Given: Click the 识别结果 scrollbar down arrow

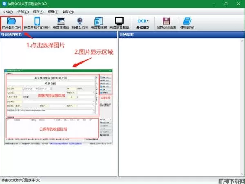Looking at the screenshot, I should 242,174.
